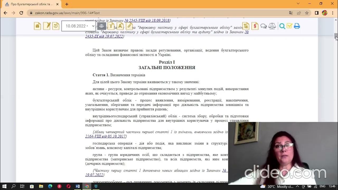
Task: Click the yellow checkmark bookmark icon
Action: [x=289, y=26]
